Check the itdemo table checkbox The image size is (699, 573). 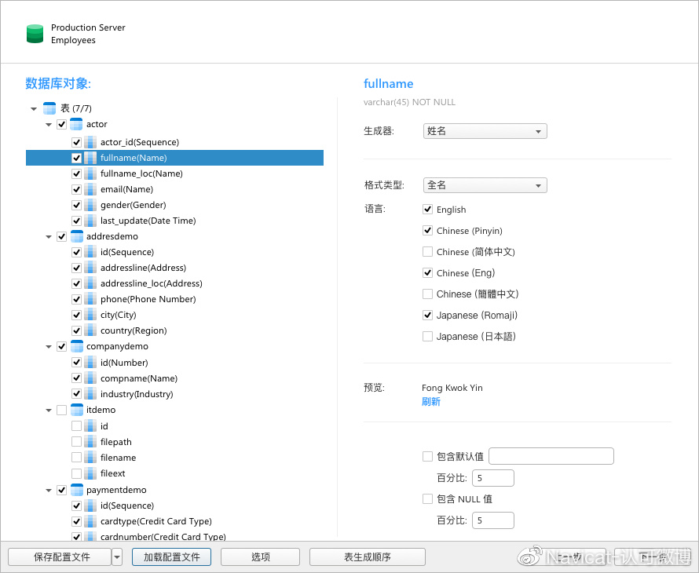pyautogui.click(x=61, y=410)
